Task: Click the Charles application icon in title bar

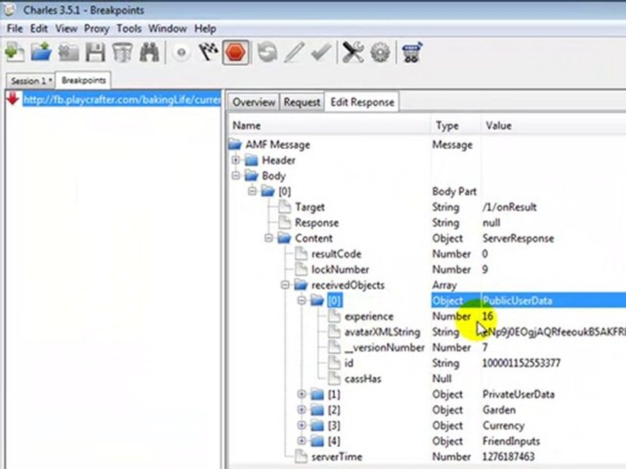Action: pos(10,10)
